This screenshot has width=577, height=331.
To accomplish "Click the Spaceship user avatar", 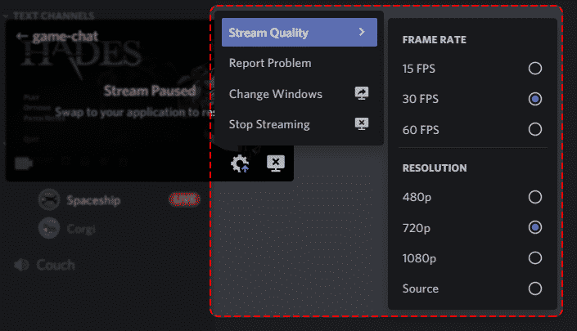I will coord(49,200).
